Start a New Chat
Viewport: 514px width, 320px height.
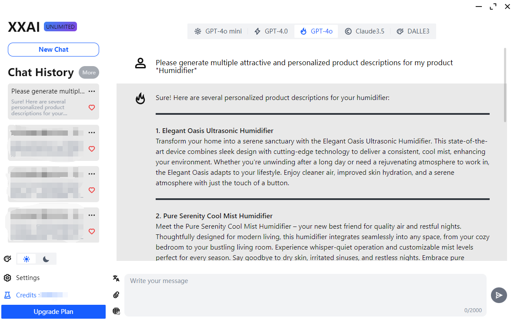click(53, 50)
